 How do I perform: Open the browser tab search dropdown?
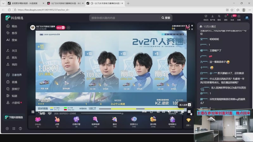click(x=3, y=3)
